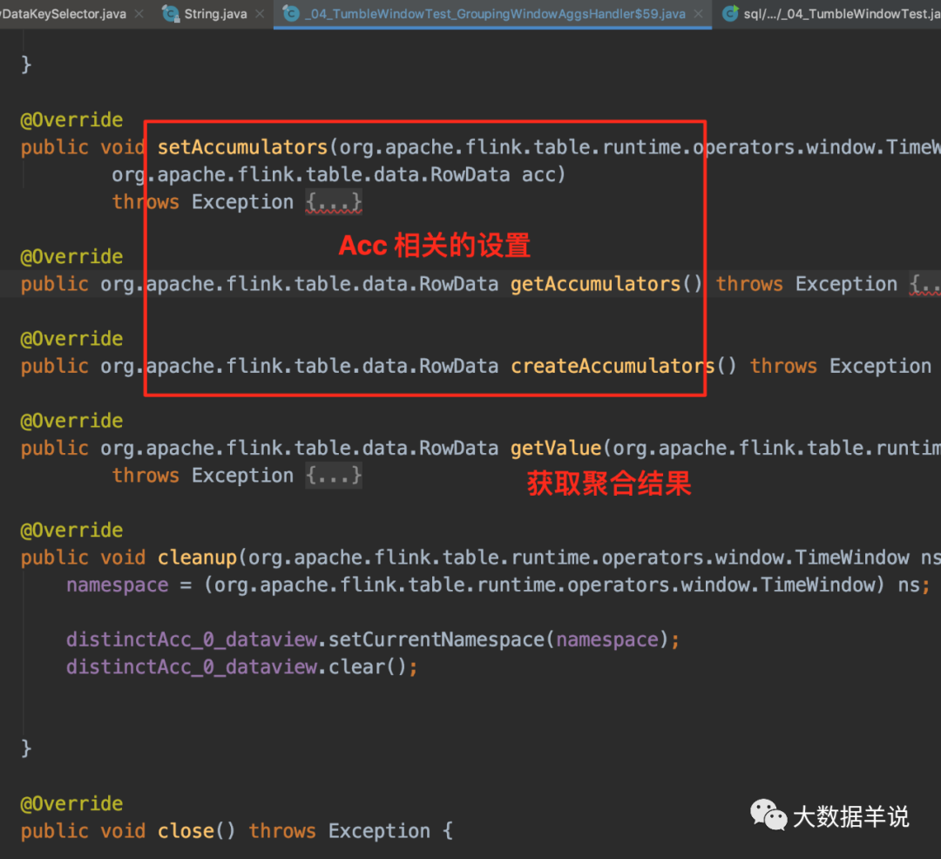Click the class icon on the active GroupingWindowAggsHandler tab
Screen dimensions: 941x859
tap(292, 14)
